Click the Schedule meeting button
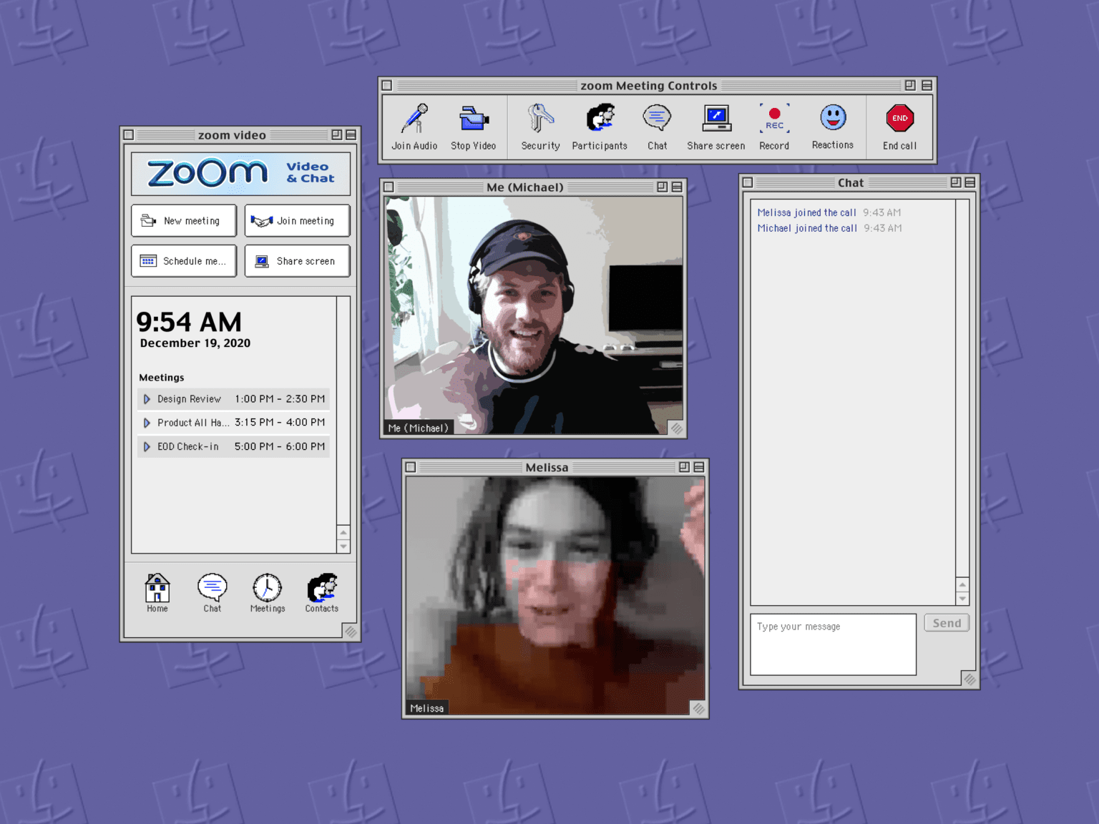The height and width of the screenshot is (824, 1099). (x=184, y=261)
